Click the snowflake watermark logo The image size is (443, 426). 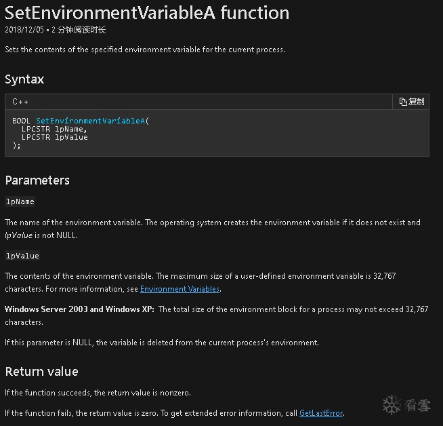tap(392, 404)
